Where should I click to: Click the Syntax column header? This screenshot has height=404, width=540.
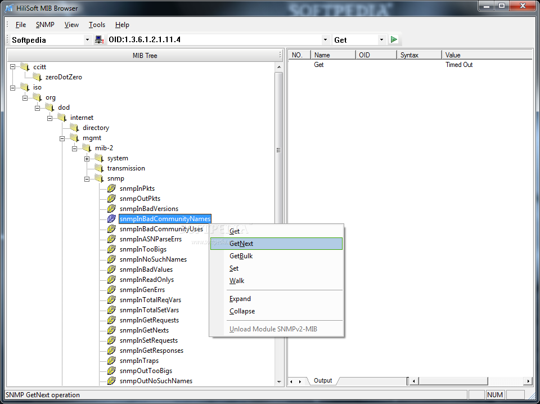click(x=419, y=55)
